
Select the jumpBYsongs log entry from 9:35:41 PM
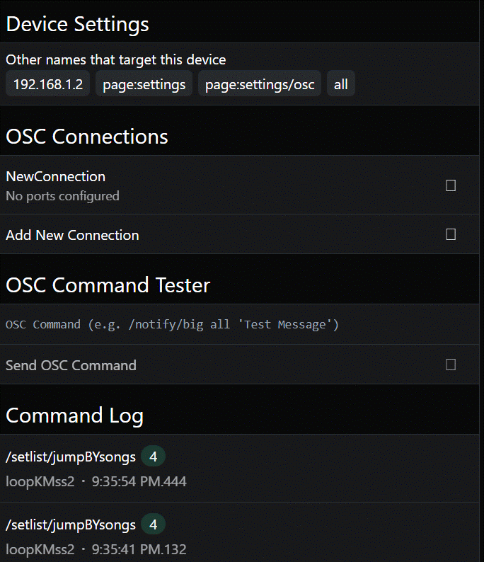(x=71, y=524)
